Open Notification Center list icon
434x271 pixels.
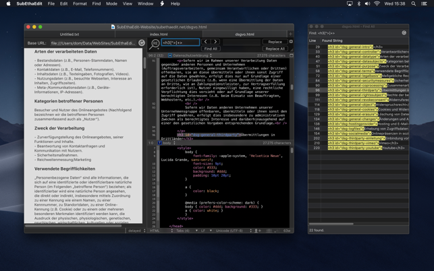point(424,3)
